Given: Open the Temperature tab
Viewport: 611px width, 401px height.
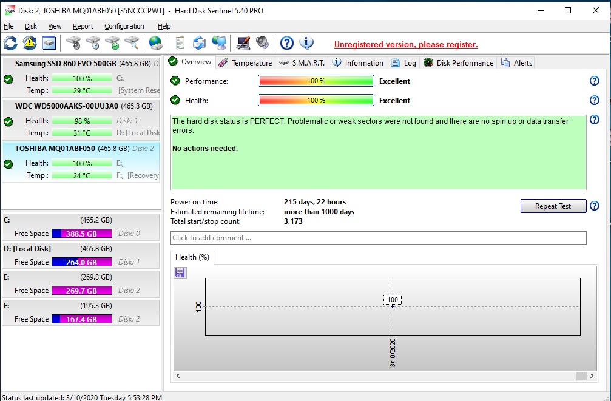Looking at the screenshot, I should (245, 62).
